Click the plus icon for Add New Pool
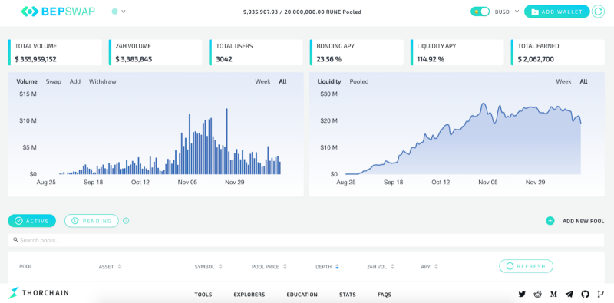This screenshot has width=614, height=303. [550, 221]
